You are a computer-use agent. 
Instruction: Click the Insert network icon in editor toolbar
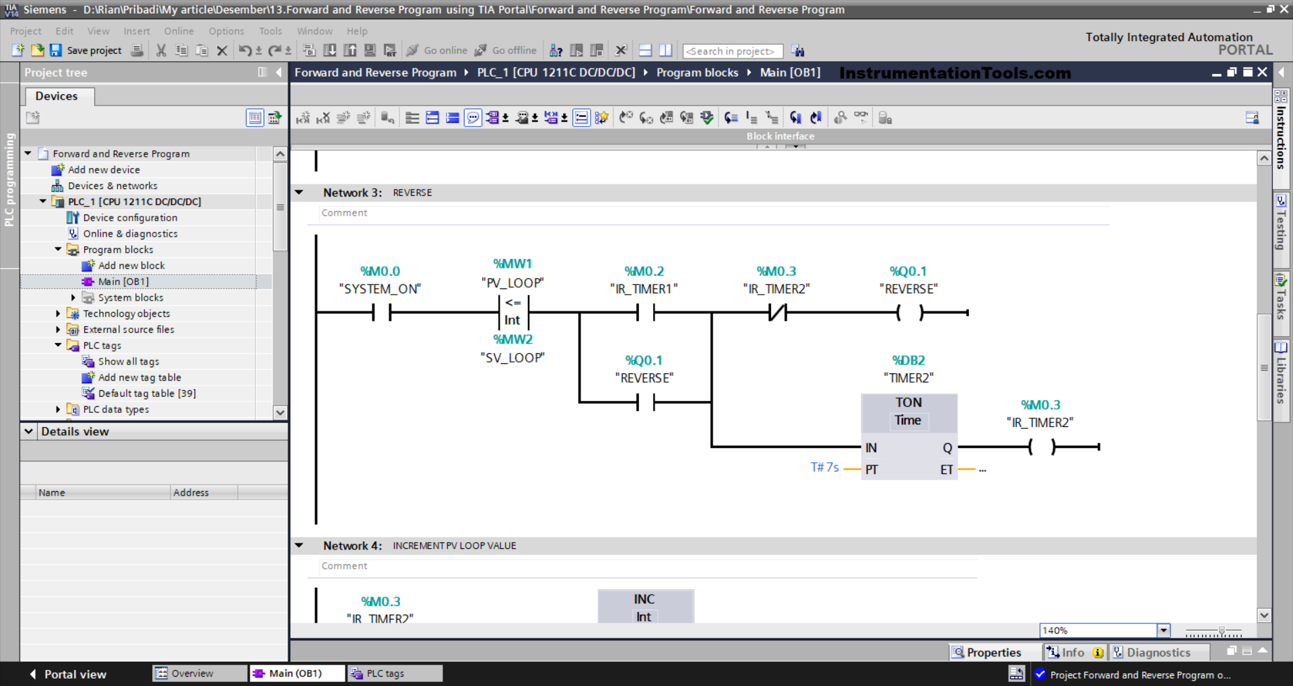pos(303,118)
